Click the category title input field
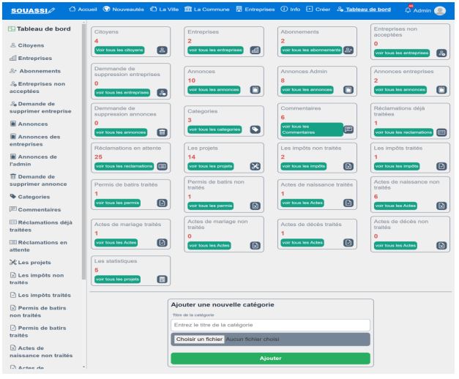Screen dimensions: 459x379 click(x=270, y=324)
